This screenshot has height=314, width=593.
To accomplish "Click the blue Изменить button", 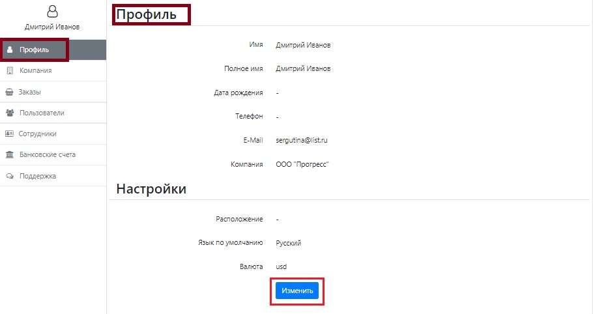I will coord(297,291).
